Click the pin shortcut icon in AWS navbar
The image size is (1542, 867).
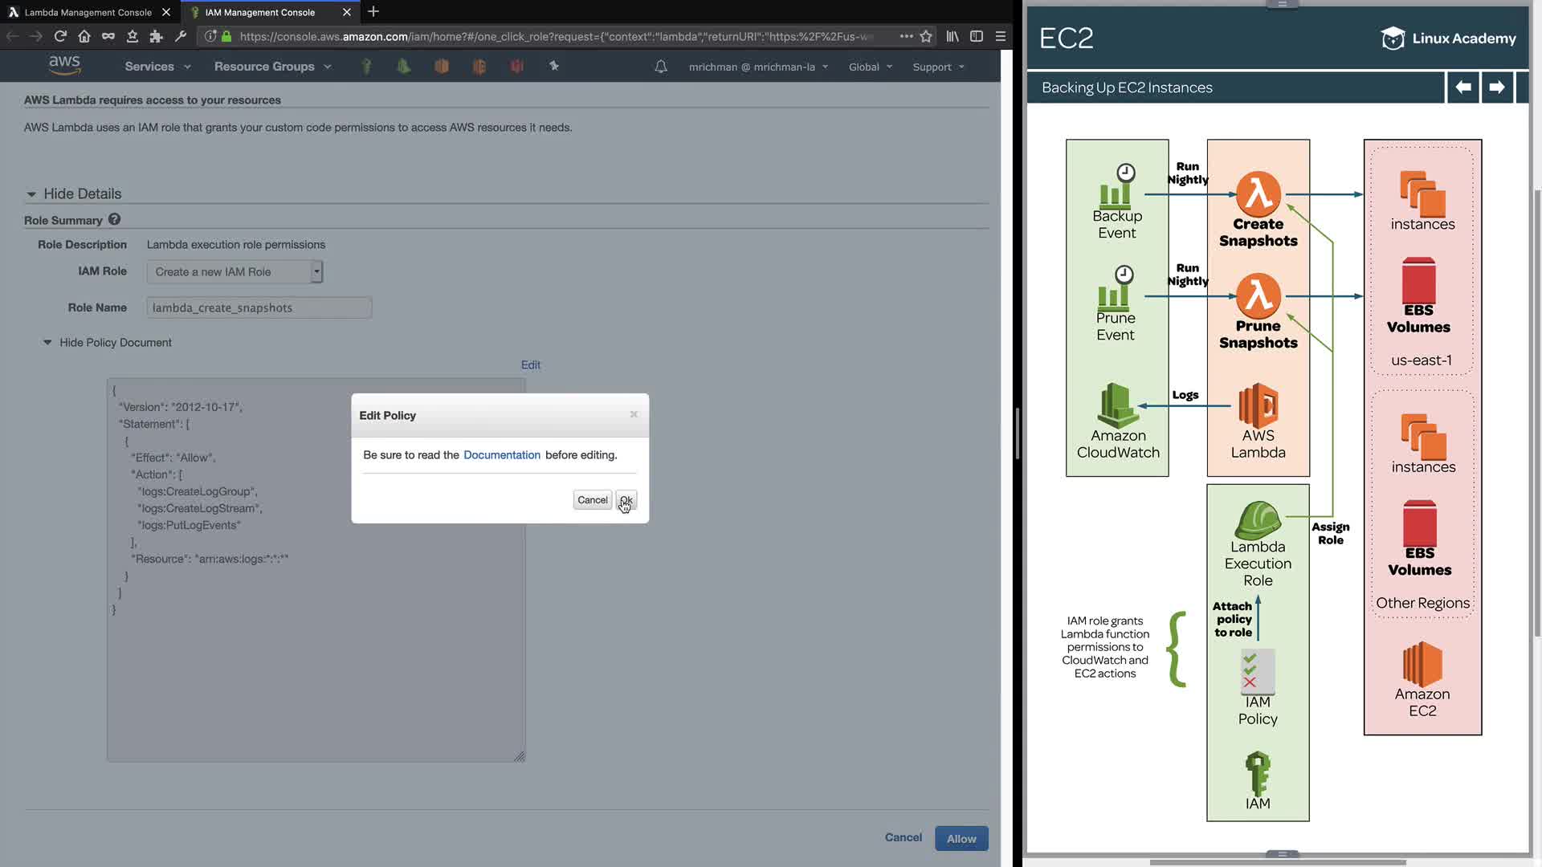pyautogui.click(x=554, y=66)
